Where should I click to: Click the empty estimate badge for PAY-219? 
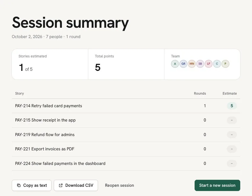coord(232,135)
